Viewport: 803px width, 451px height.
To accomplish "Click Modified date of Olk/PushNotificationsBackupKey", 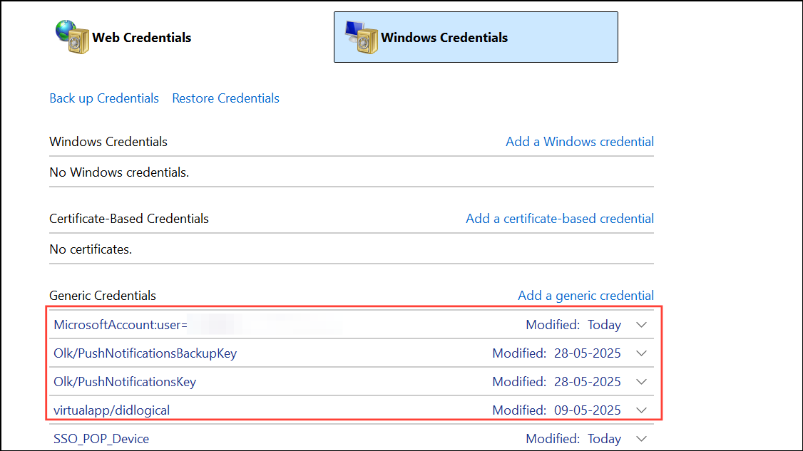I will [x=557, y=353].
